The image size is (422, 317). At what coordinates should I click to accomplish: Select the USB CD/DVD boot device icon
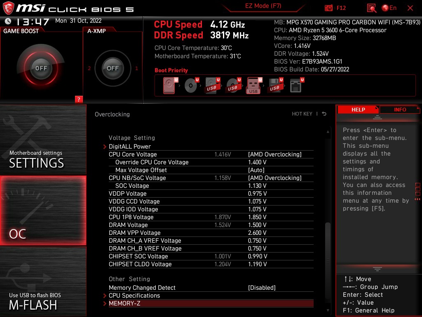coord(233,85)
